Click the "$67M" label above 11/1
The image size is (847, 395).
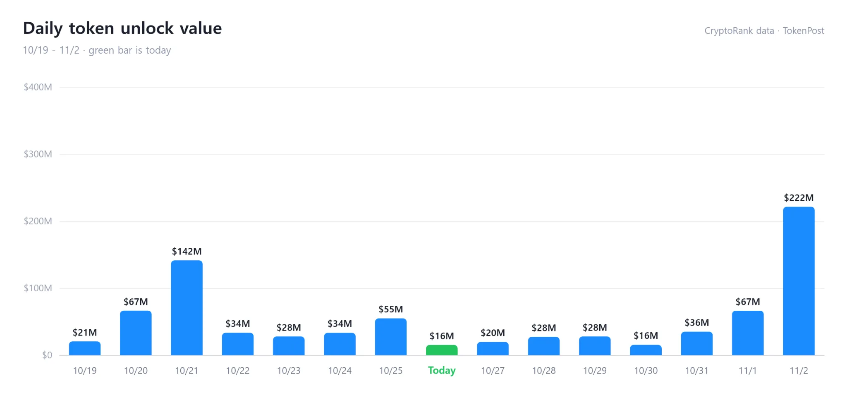click(x=748, y=302)
